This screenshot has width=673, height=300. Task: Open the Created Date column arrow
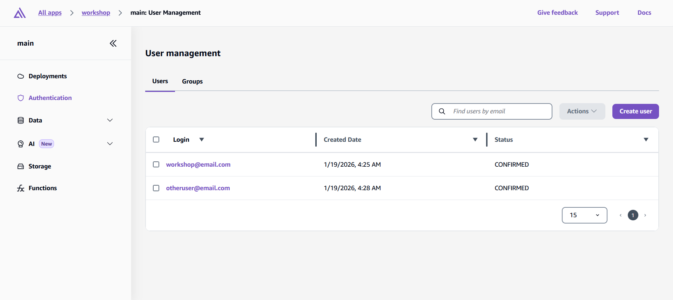point(475,140)
